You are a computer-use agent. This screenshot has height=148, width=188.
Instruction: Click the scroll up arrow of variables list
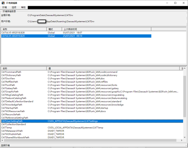(185, 68)
